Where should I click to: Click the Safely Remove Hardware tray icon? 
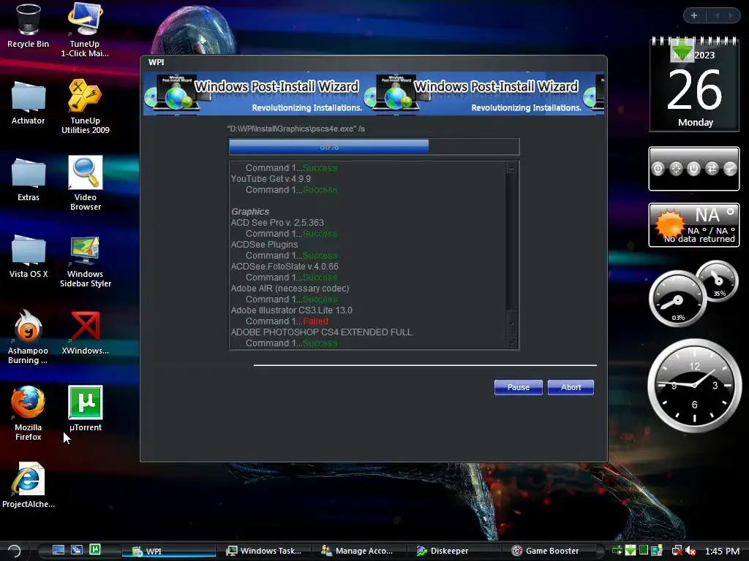(617, 551)
